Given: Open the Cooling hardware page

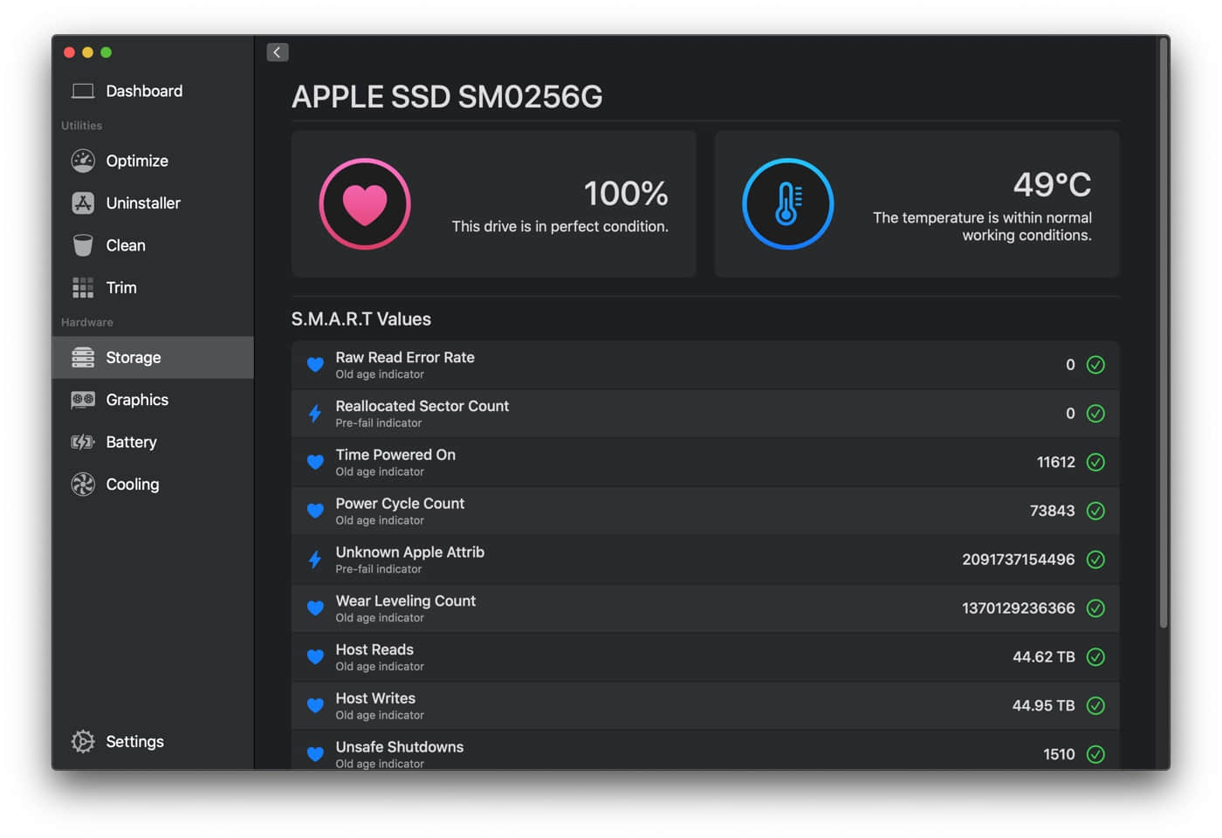Looking at the screenshot, I should (153, 484).
